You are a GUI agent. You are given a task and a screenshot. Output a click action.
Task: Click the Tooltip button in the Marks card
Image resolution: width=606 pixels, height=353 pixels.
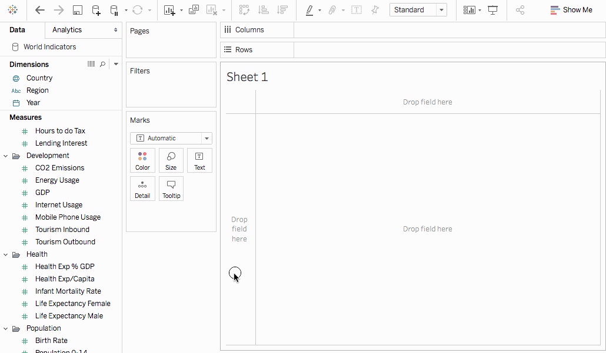pyautogui.click(x=171, y=188)
